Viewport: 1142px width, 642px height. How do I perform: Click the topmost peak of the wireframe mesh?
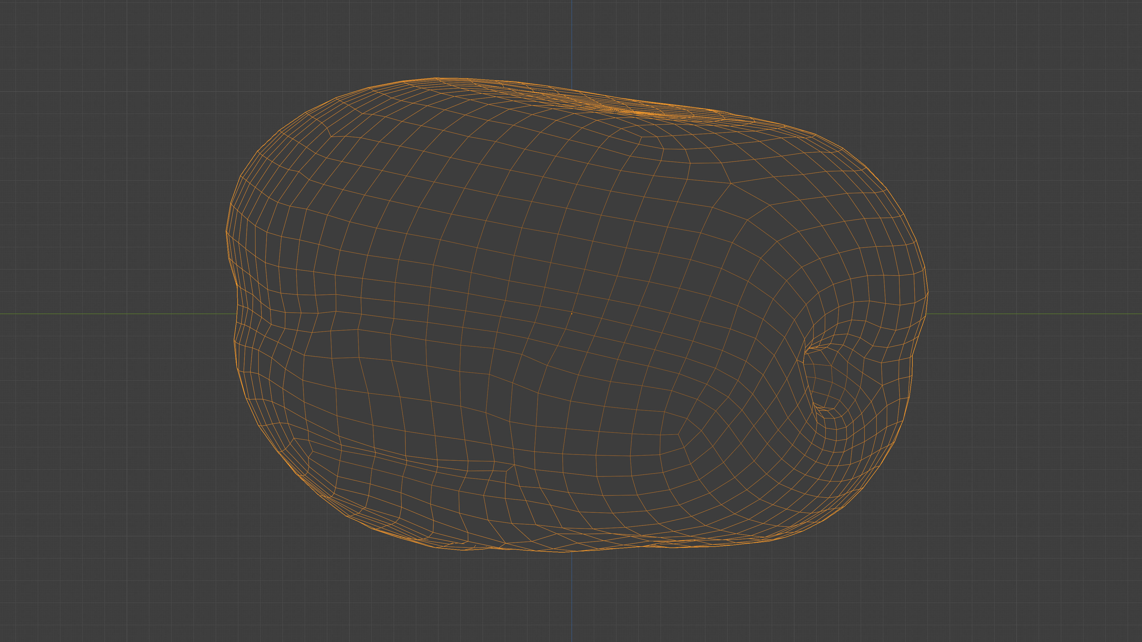tap(437, 78)
